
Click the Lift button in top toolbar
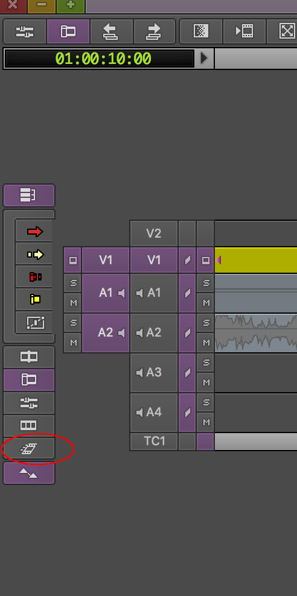pyautogui.click(x=112, y=31)
